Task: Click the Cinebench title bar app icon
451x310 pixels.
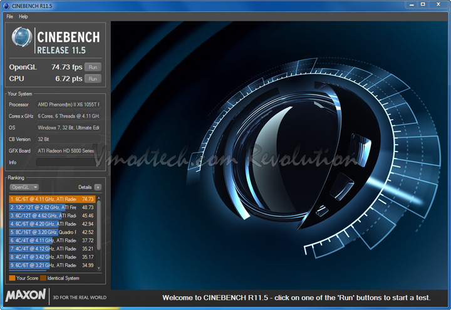Action: pyautogui.click(x=6, y=6)
